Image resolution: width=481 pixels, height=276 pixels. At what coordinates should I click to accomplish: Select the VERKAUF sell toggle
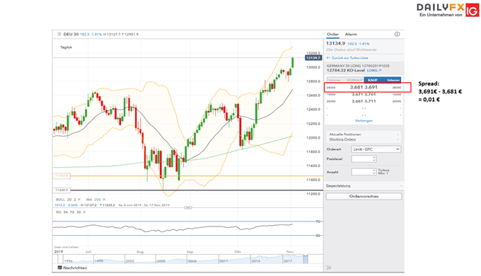tap(354, 80)
